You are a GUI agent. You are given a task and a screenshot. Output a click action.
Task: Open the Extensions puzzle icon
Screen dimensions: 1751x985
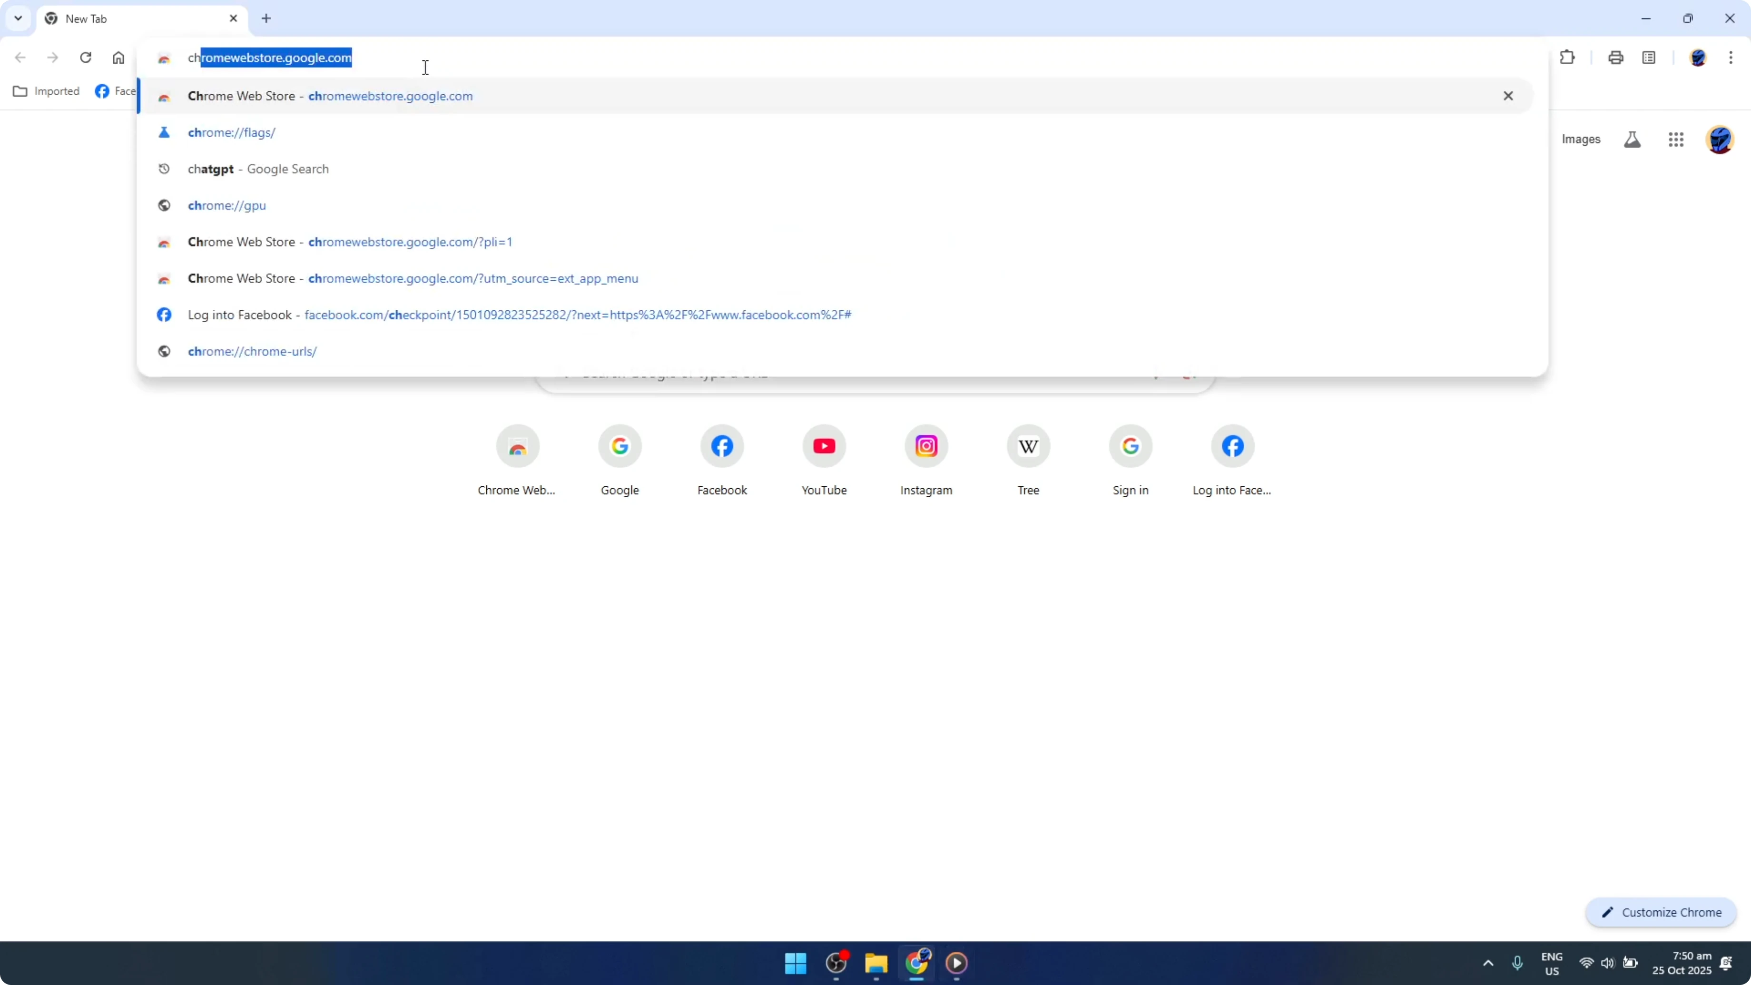click(1567, 57)
